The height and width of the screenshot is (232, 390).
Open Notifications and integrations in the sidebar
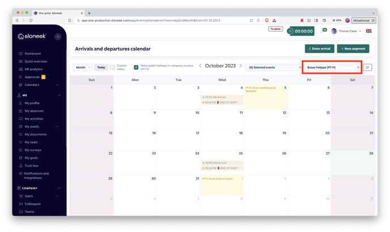[36, 175]
